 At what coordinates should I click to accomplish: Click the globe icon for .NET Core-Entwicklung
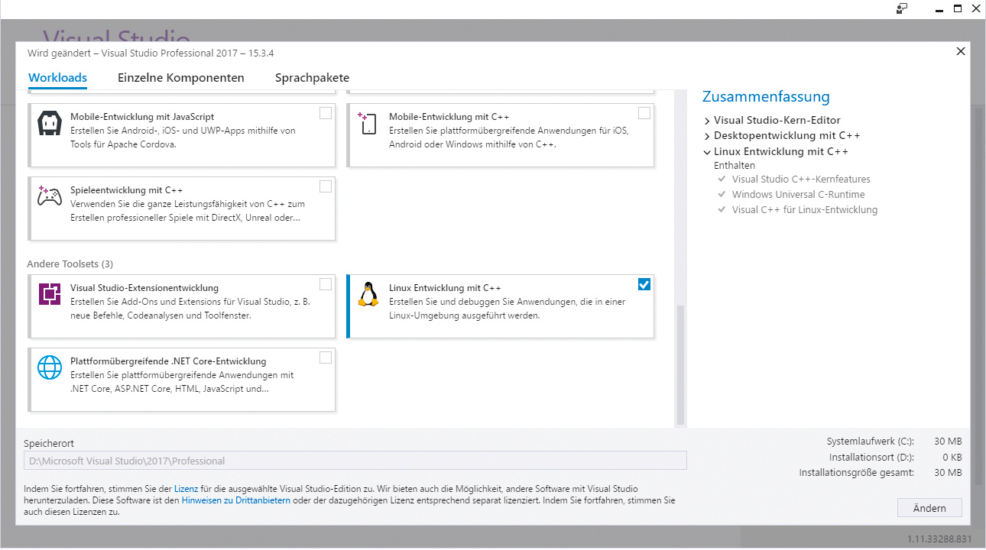click(50, 367)
